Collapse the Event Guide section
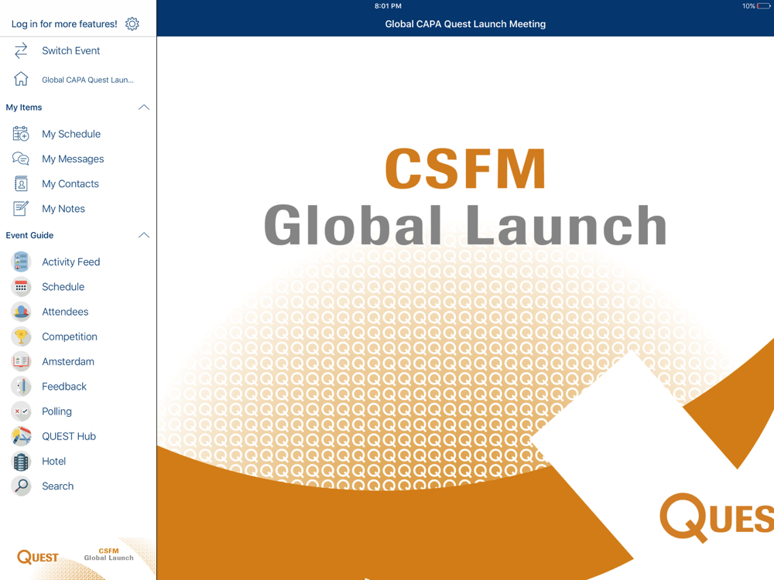 click(144, 235)
